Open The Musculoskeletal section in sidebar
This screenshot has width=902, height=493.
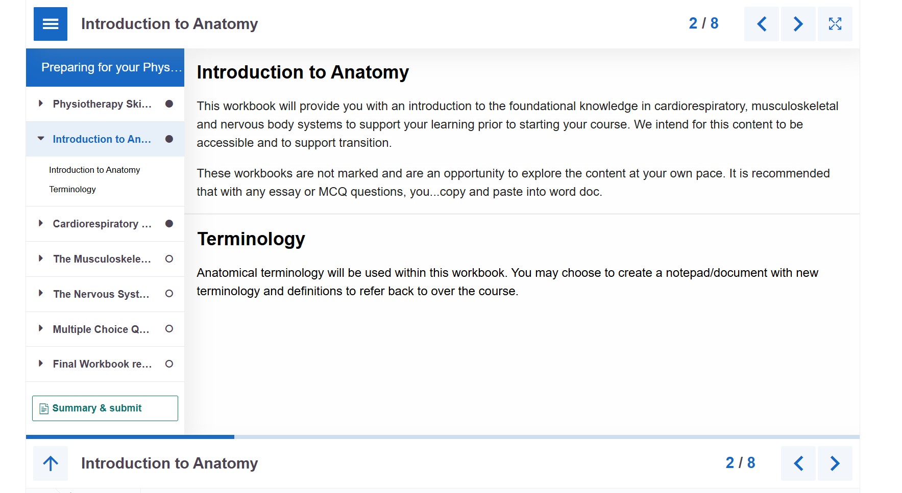point(102,259)
